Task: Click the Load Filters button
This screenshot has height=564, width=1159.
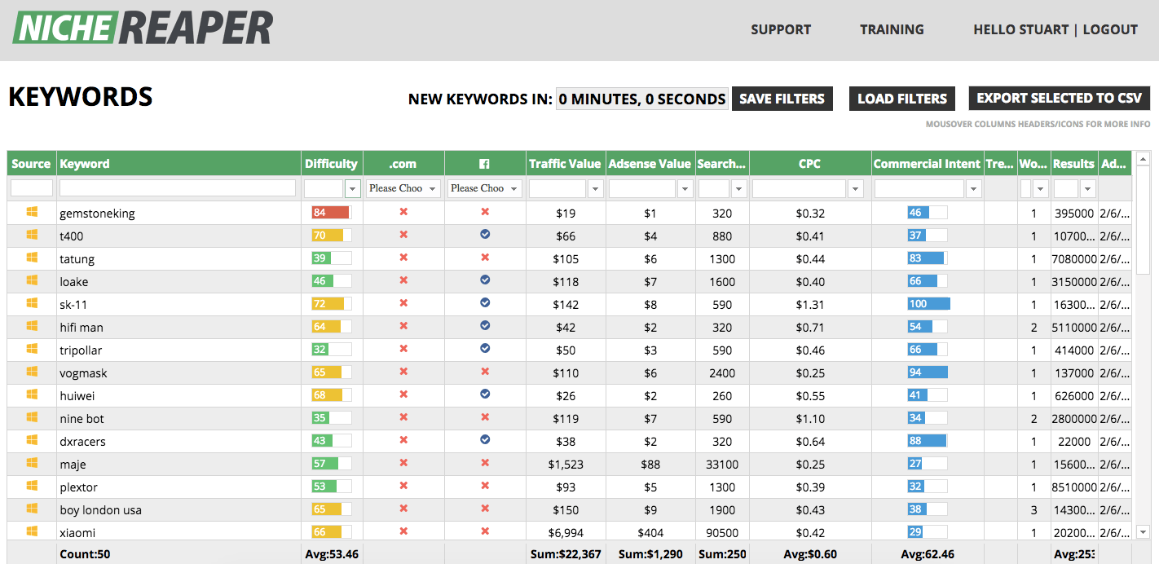Action: click(902, 99)
